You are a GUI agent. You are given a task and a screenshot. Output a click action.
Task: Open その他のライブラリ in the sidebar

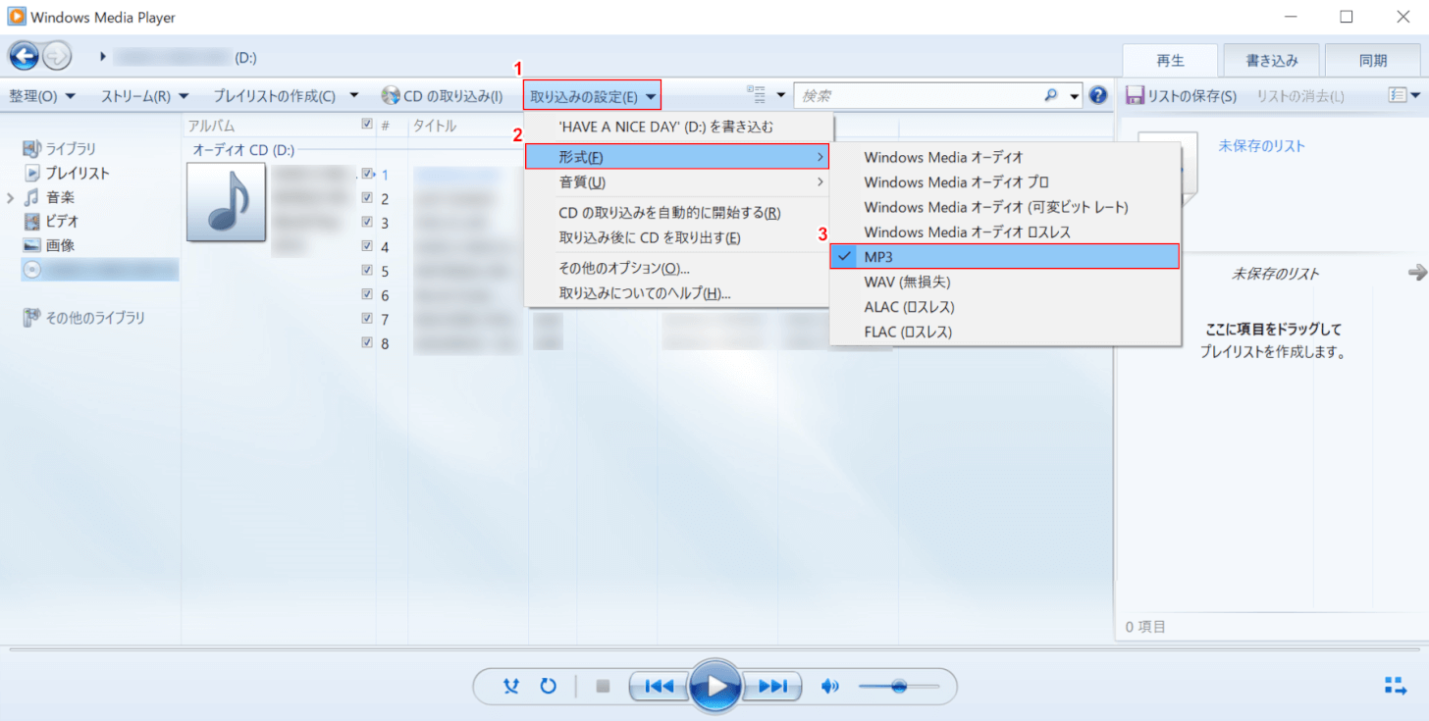[x=83, y=318]
